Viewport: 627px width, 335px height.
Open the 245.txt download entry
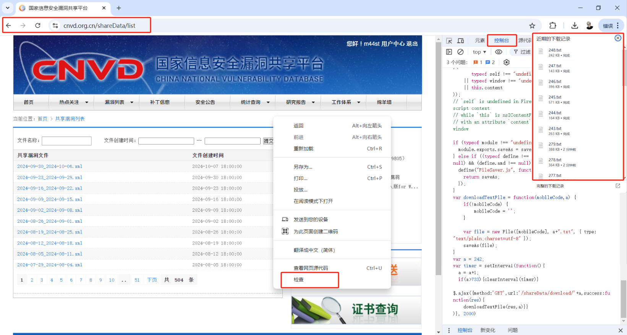(x=577, y=100)
